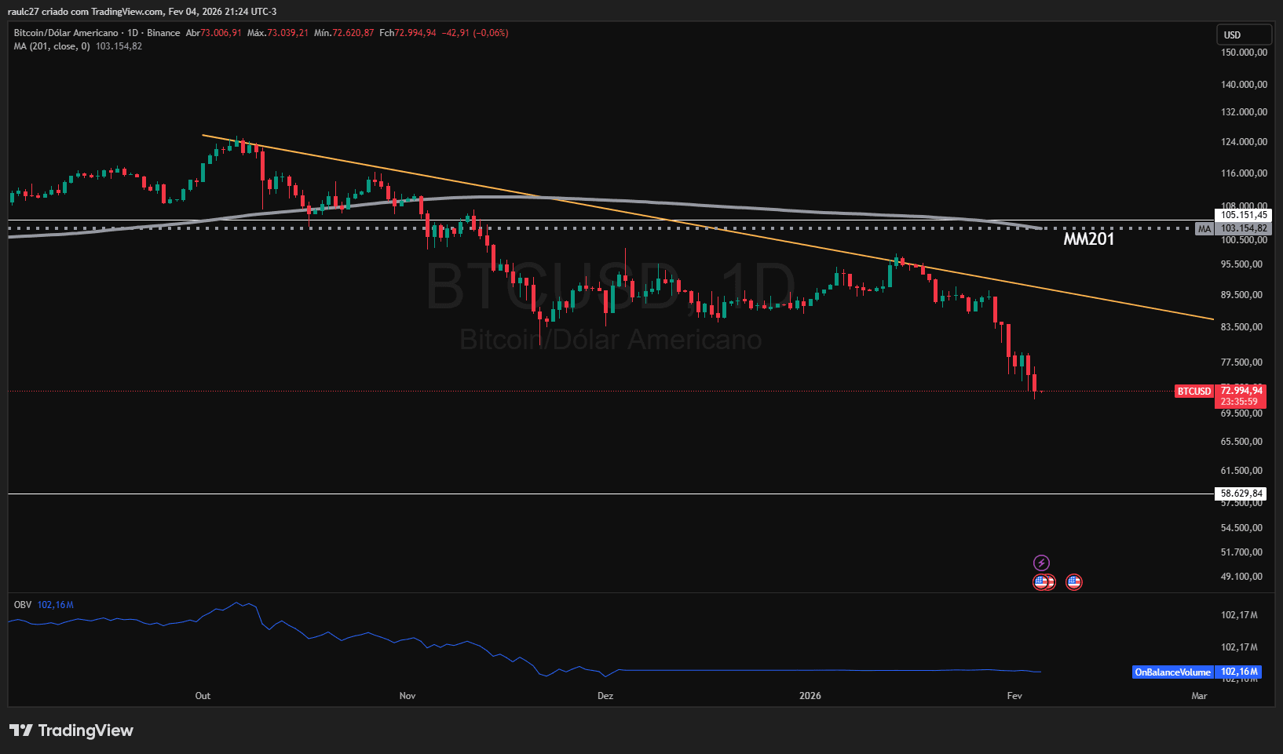Open the overlapping US flag economic event markers
The width and height of the screenshot is (1283, 754).
pos(1044,581)
